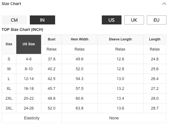Click US size 12-14 cell
The height and width of the screenshot is (125, 180).
pyautogui.click(x=29, y=79)
